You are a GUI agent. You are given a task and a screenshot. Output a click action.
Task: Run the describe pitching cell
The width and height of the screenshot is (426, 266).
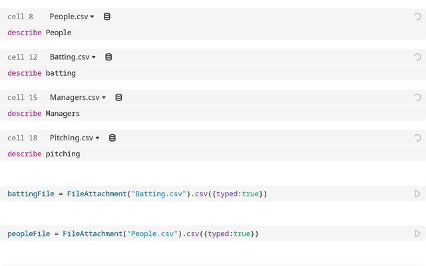pos(417,138)
